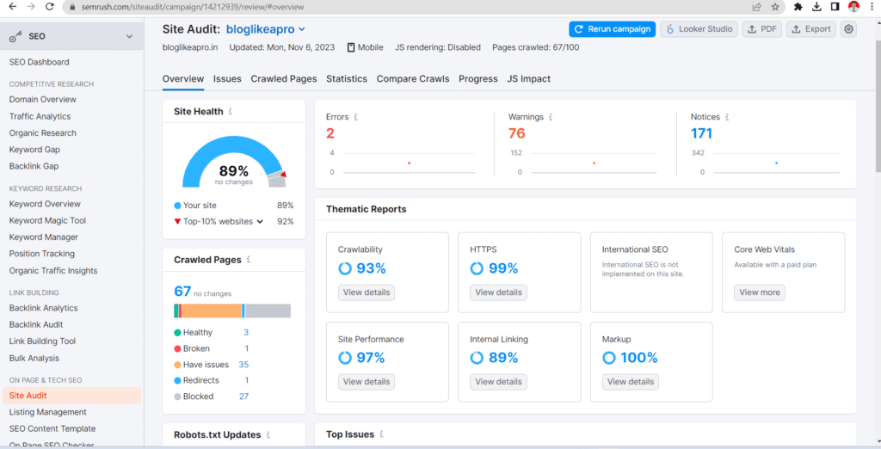Open the Chrome three-dot menu
The width and height of the screenshot is (881, 449).
click(x=872, y=7)
